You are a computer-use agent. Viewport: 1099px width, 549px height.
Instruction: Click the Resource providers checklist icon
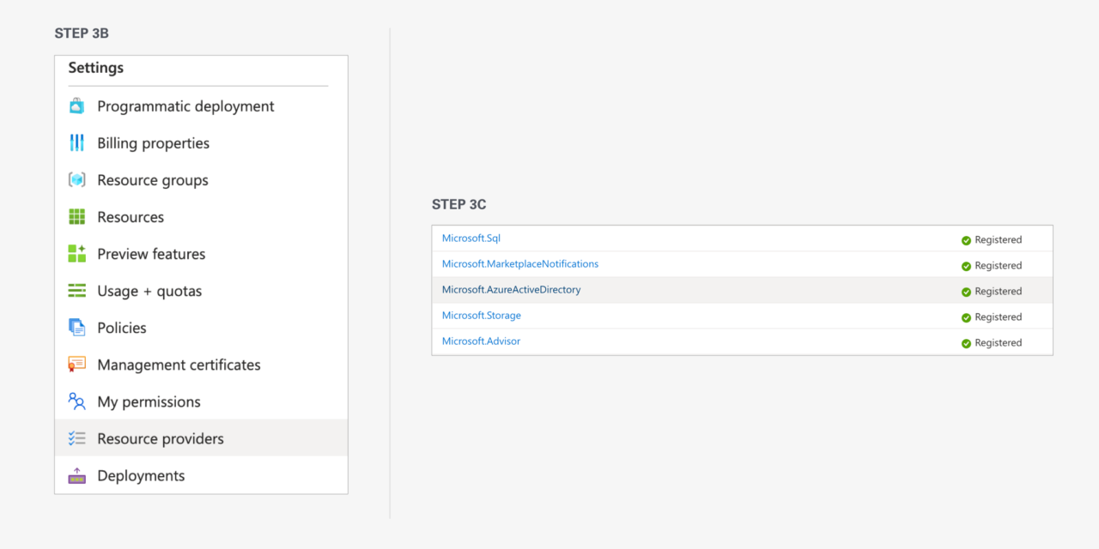click(77, 438)
